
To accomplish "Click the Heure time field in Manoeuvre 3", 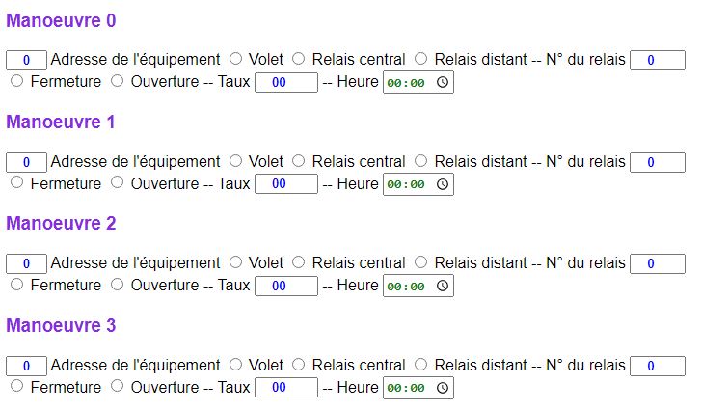I will [x=418, y=388].
